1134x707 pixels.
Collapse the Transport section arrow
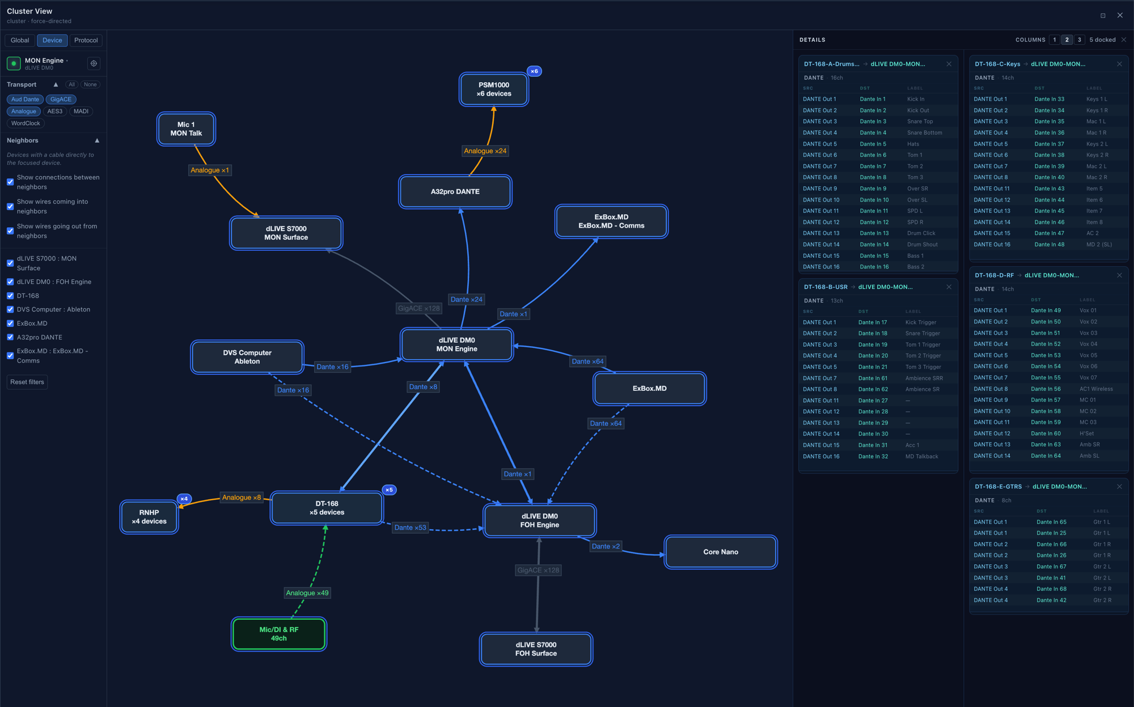56,84
